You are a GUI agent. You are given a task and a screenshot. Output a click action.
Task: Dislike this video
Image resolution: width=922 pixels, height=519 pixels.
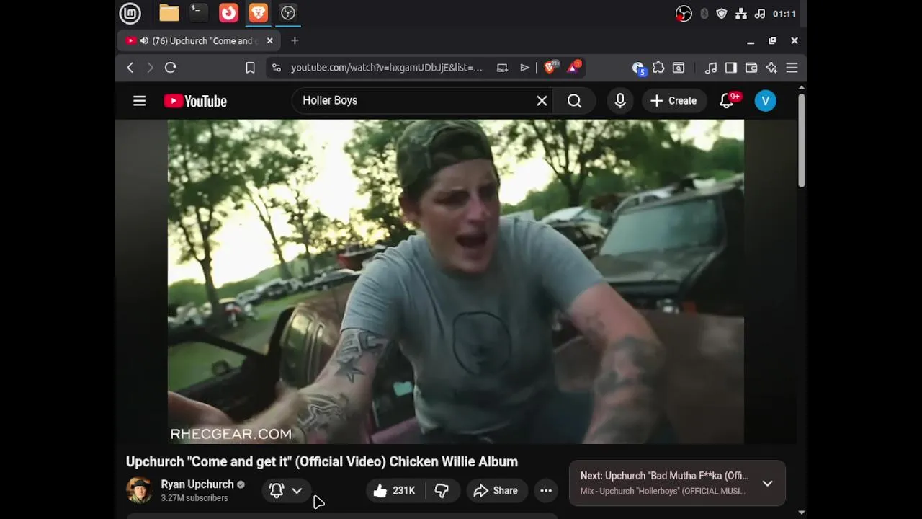pyautogui.click(x=442, y=491)
